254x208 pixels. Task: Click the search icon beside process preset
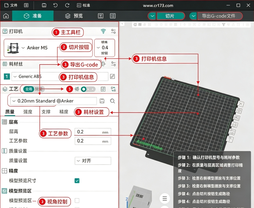(x=112, y=101)
